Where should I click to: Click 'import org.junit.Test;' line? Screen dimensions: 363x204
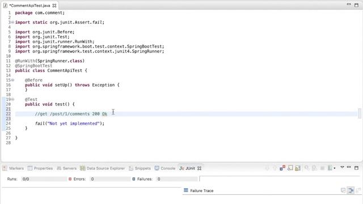coord(42,37)
